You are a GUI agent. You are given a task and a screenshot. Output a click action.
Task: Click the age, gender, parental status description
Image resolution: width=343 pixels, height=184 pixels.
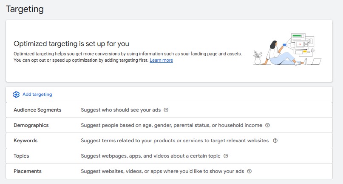point(171,125)
